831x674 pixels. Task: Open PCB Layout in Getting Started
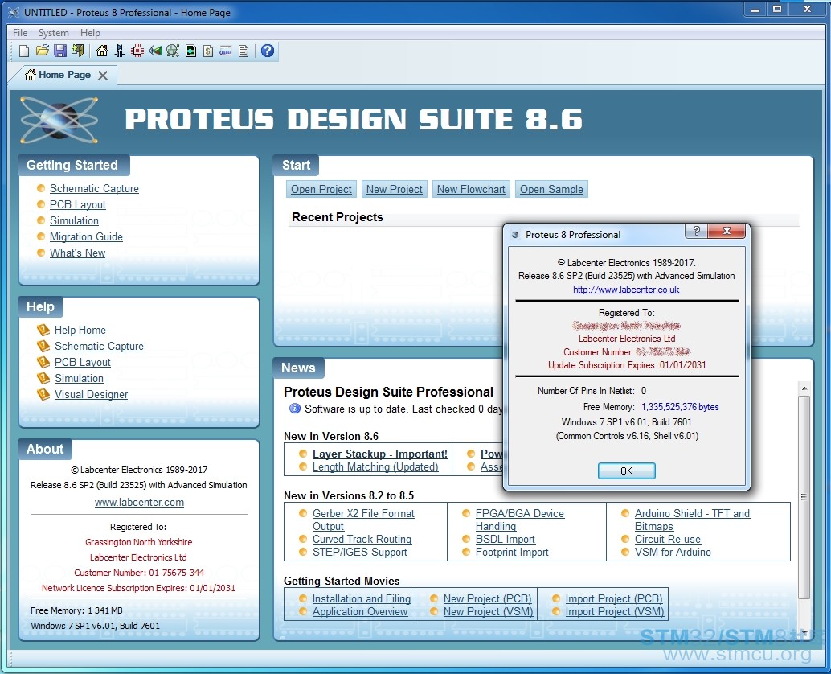click(78, 204)
